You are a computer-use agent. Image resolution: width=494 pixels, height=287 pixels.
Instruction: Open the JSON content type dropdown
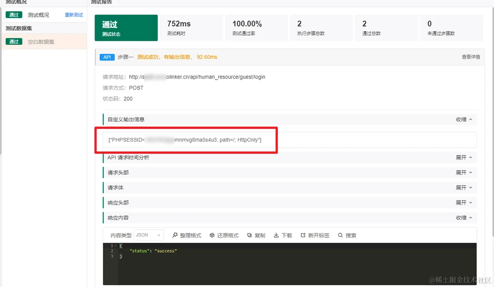(149, 235)
